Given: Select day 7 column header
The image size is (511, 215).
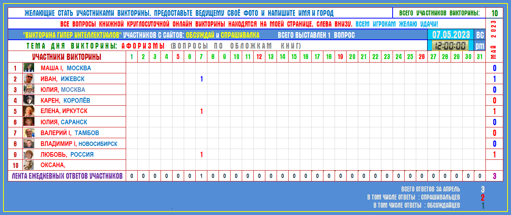Looking at the screenshot, I should pos(201,57).
